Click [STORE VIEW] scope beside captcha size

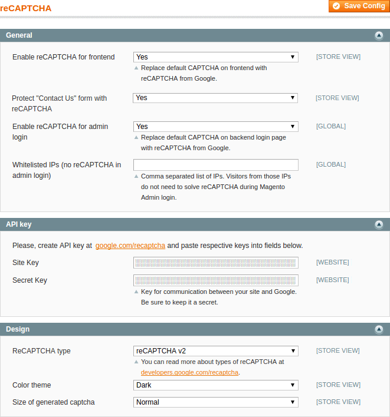(338, 402)
